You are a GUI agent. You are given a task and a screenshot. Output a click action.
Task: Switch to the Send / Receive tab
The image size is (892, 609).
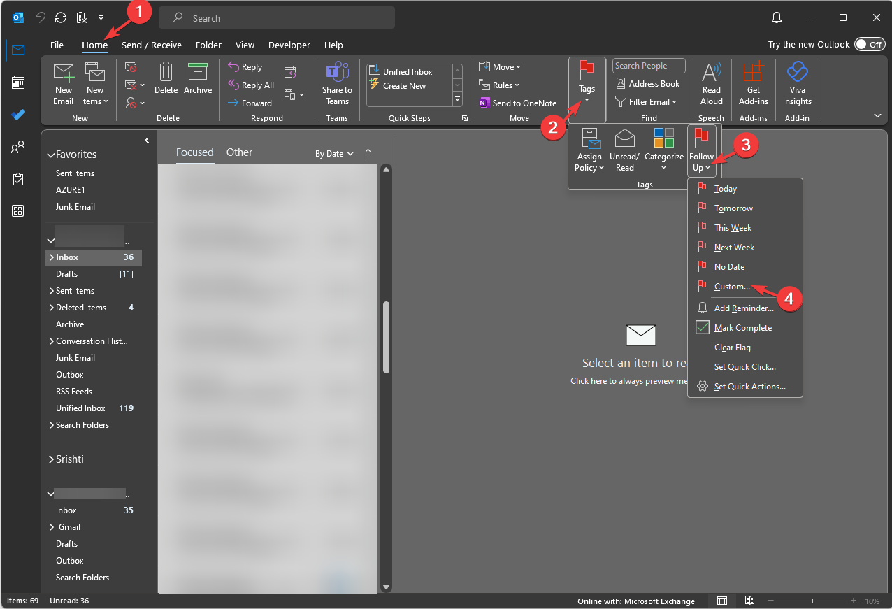coord(152,45)
